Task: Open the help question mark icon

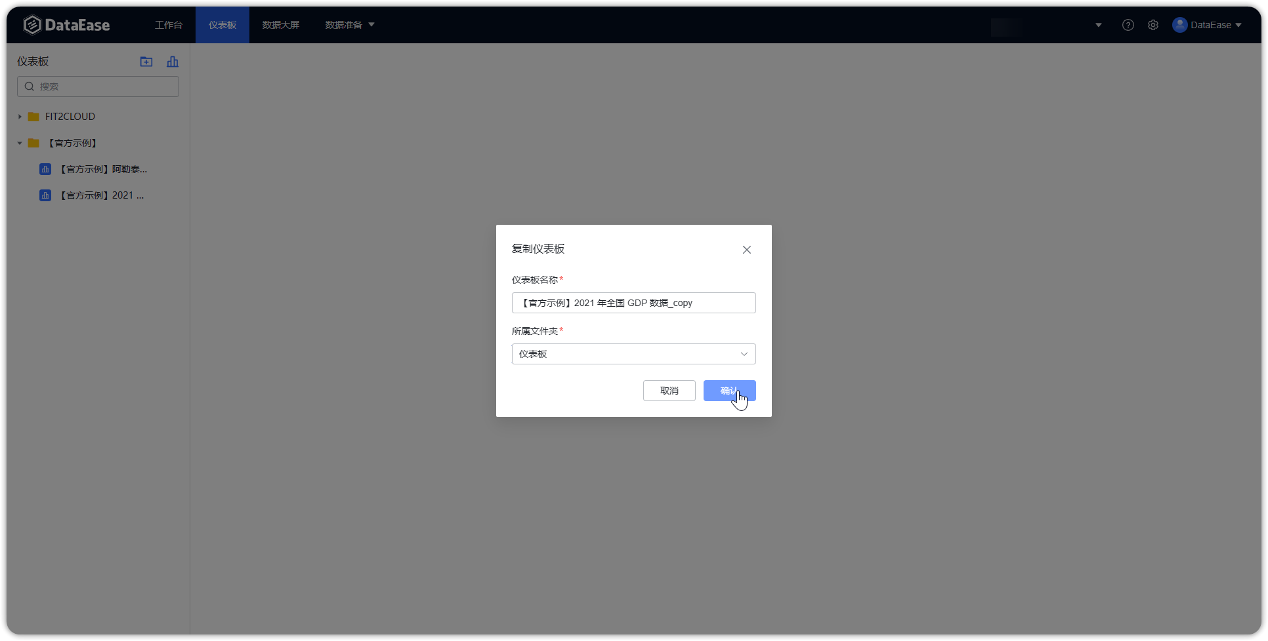Action: [x=1128, y=25]
